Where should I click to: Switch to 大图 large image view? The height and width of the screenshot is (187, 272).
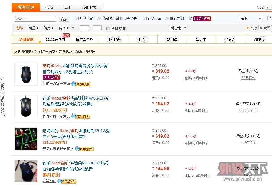265,28
